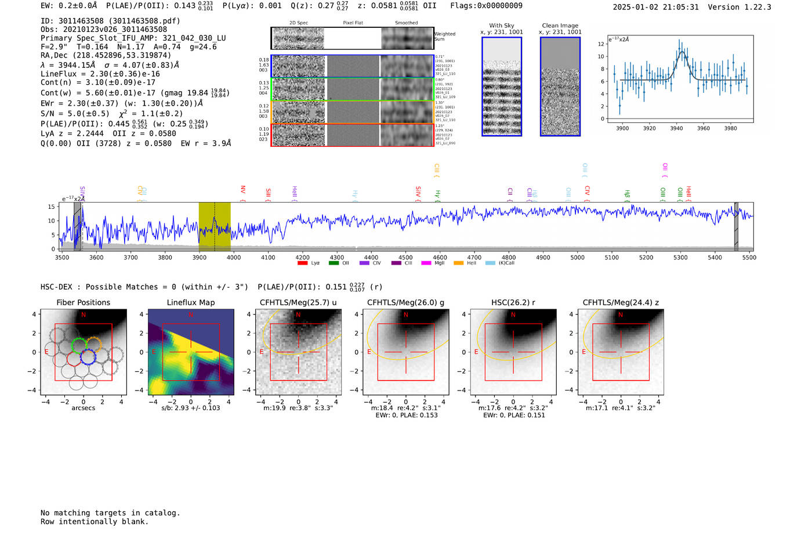812x553 pixels.
Task: Click the orange fiber circle in Fiber Positions
Action: [x=93, y=345]
